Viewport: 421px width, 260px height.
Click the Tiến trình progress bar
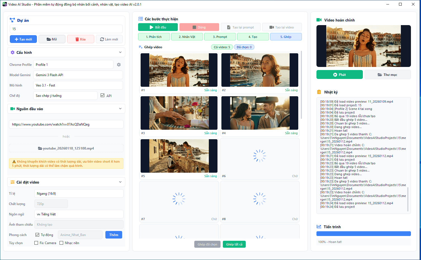(x=363, y=233)
